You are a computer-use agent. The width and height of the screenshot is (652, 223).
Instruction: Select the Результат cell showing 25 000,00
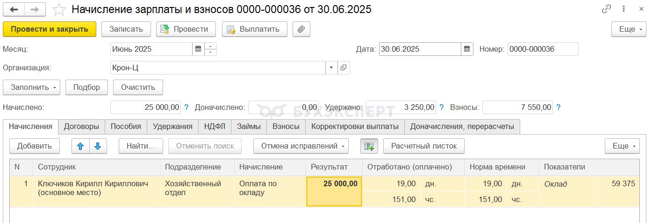tap(334, 191)
